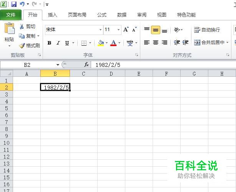Image resolution: width=236 pixels, height=192 pixels.
Task: Toggle Bold formatting
Action: (49, 43)
